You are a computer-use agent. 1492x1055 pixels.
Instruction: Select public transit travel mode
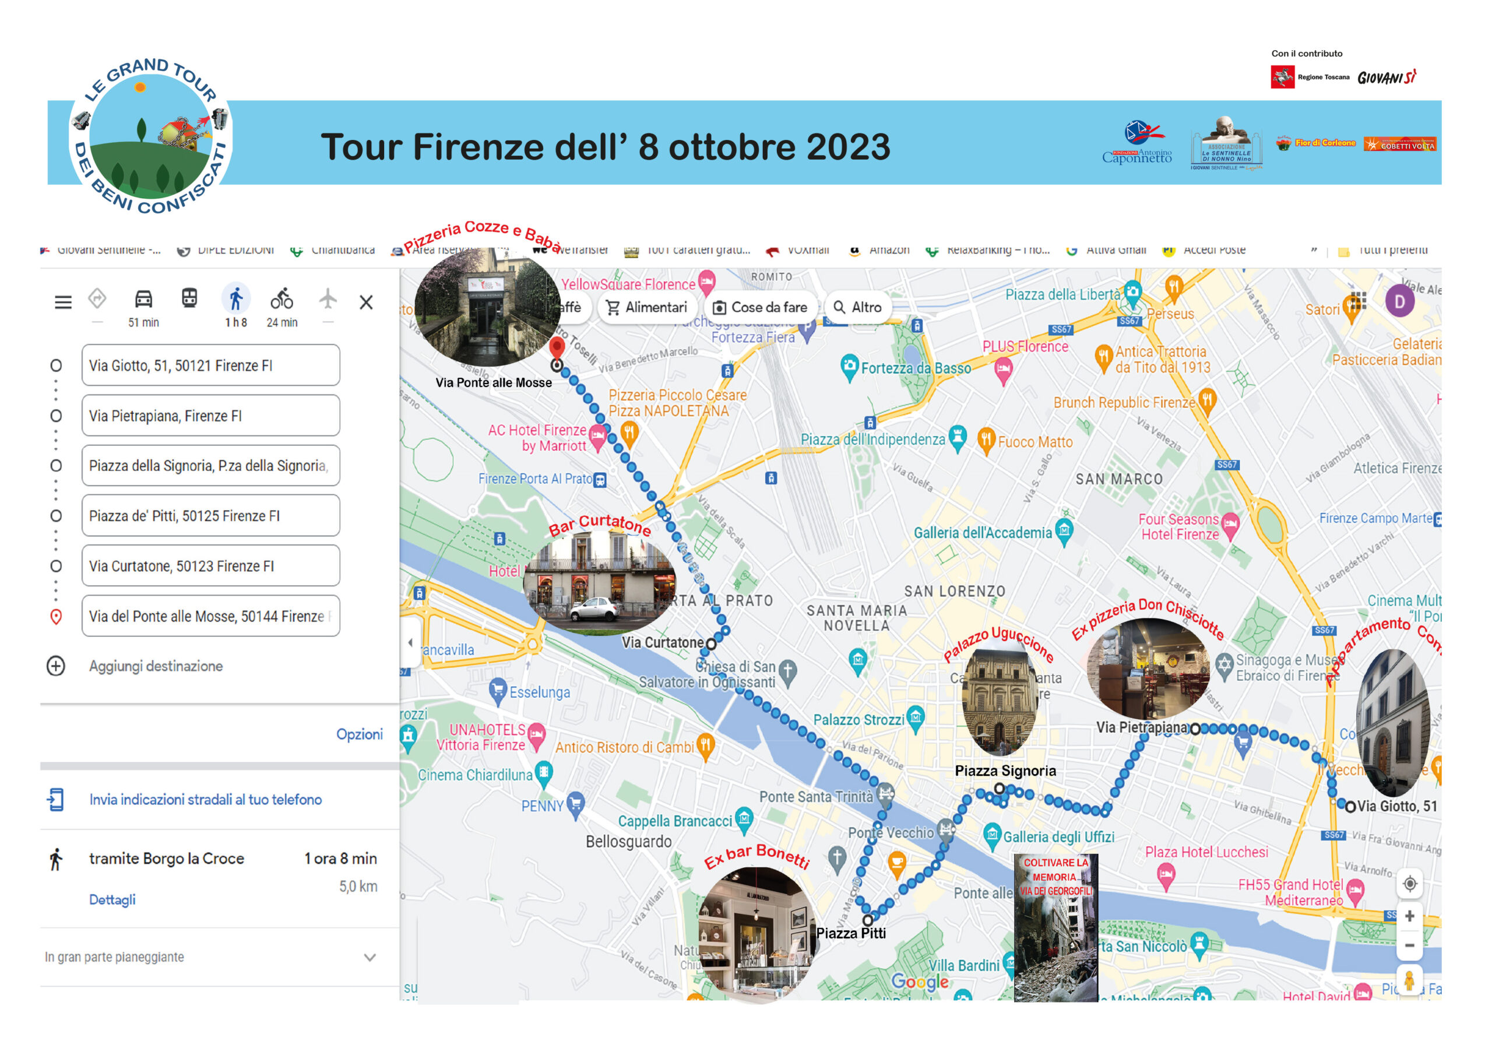[189, 298]
